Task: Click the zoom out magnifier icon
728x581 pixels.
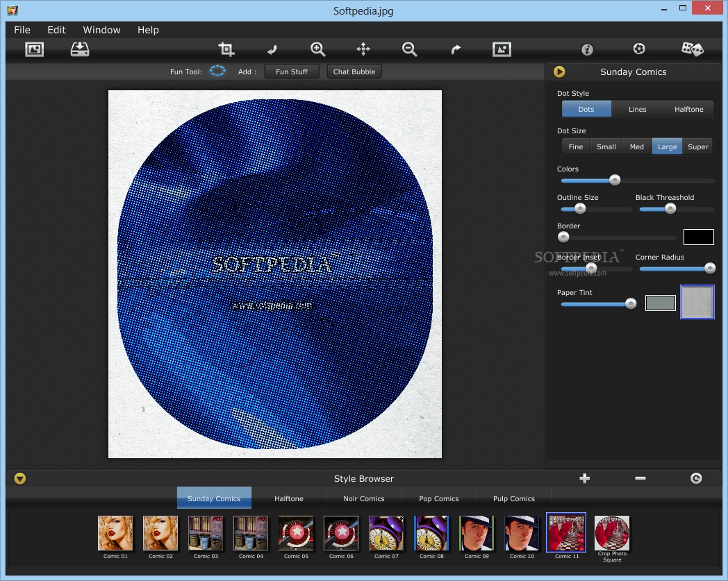Action: (x=410, y=49)
